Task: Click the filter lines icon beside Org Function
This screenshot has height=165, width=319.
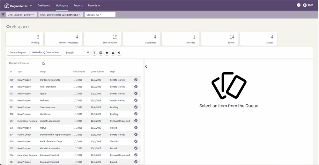Action: [x=3, y=15]
